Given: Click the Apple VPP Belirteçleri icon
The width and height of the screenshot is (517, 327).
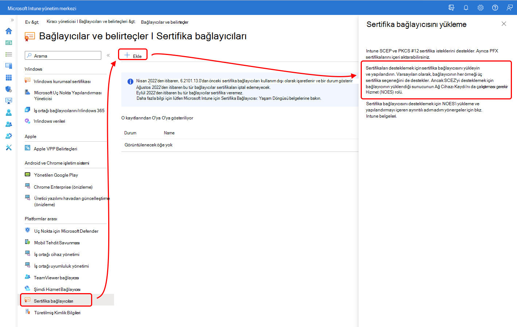Looking at the screenshot, I should [27, 147].
